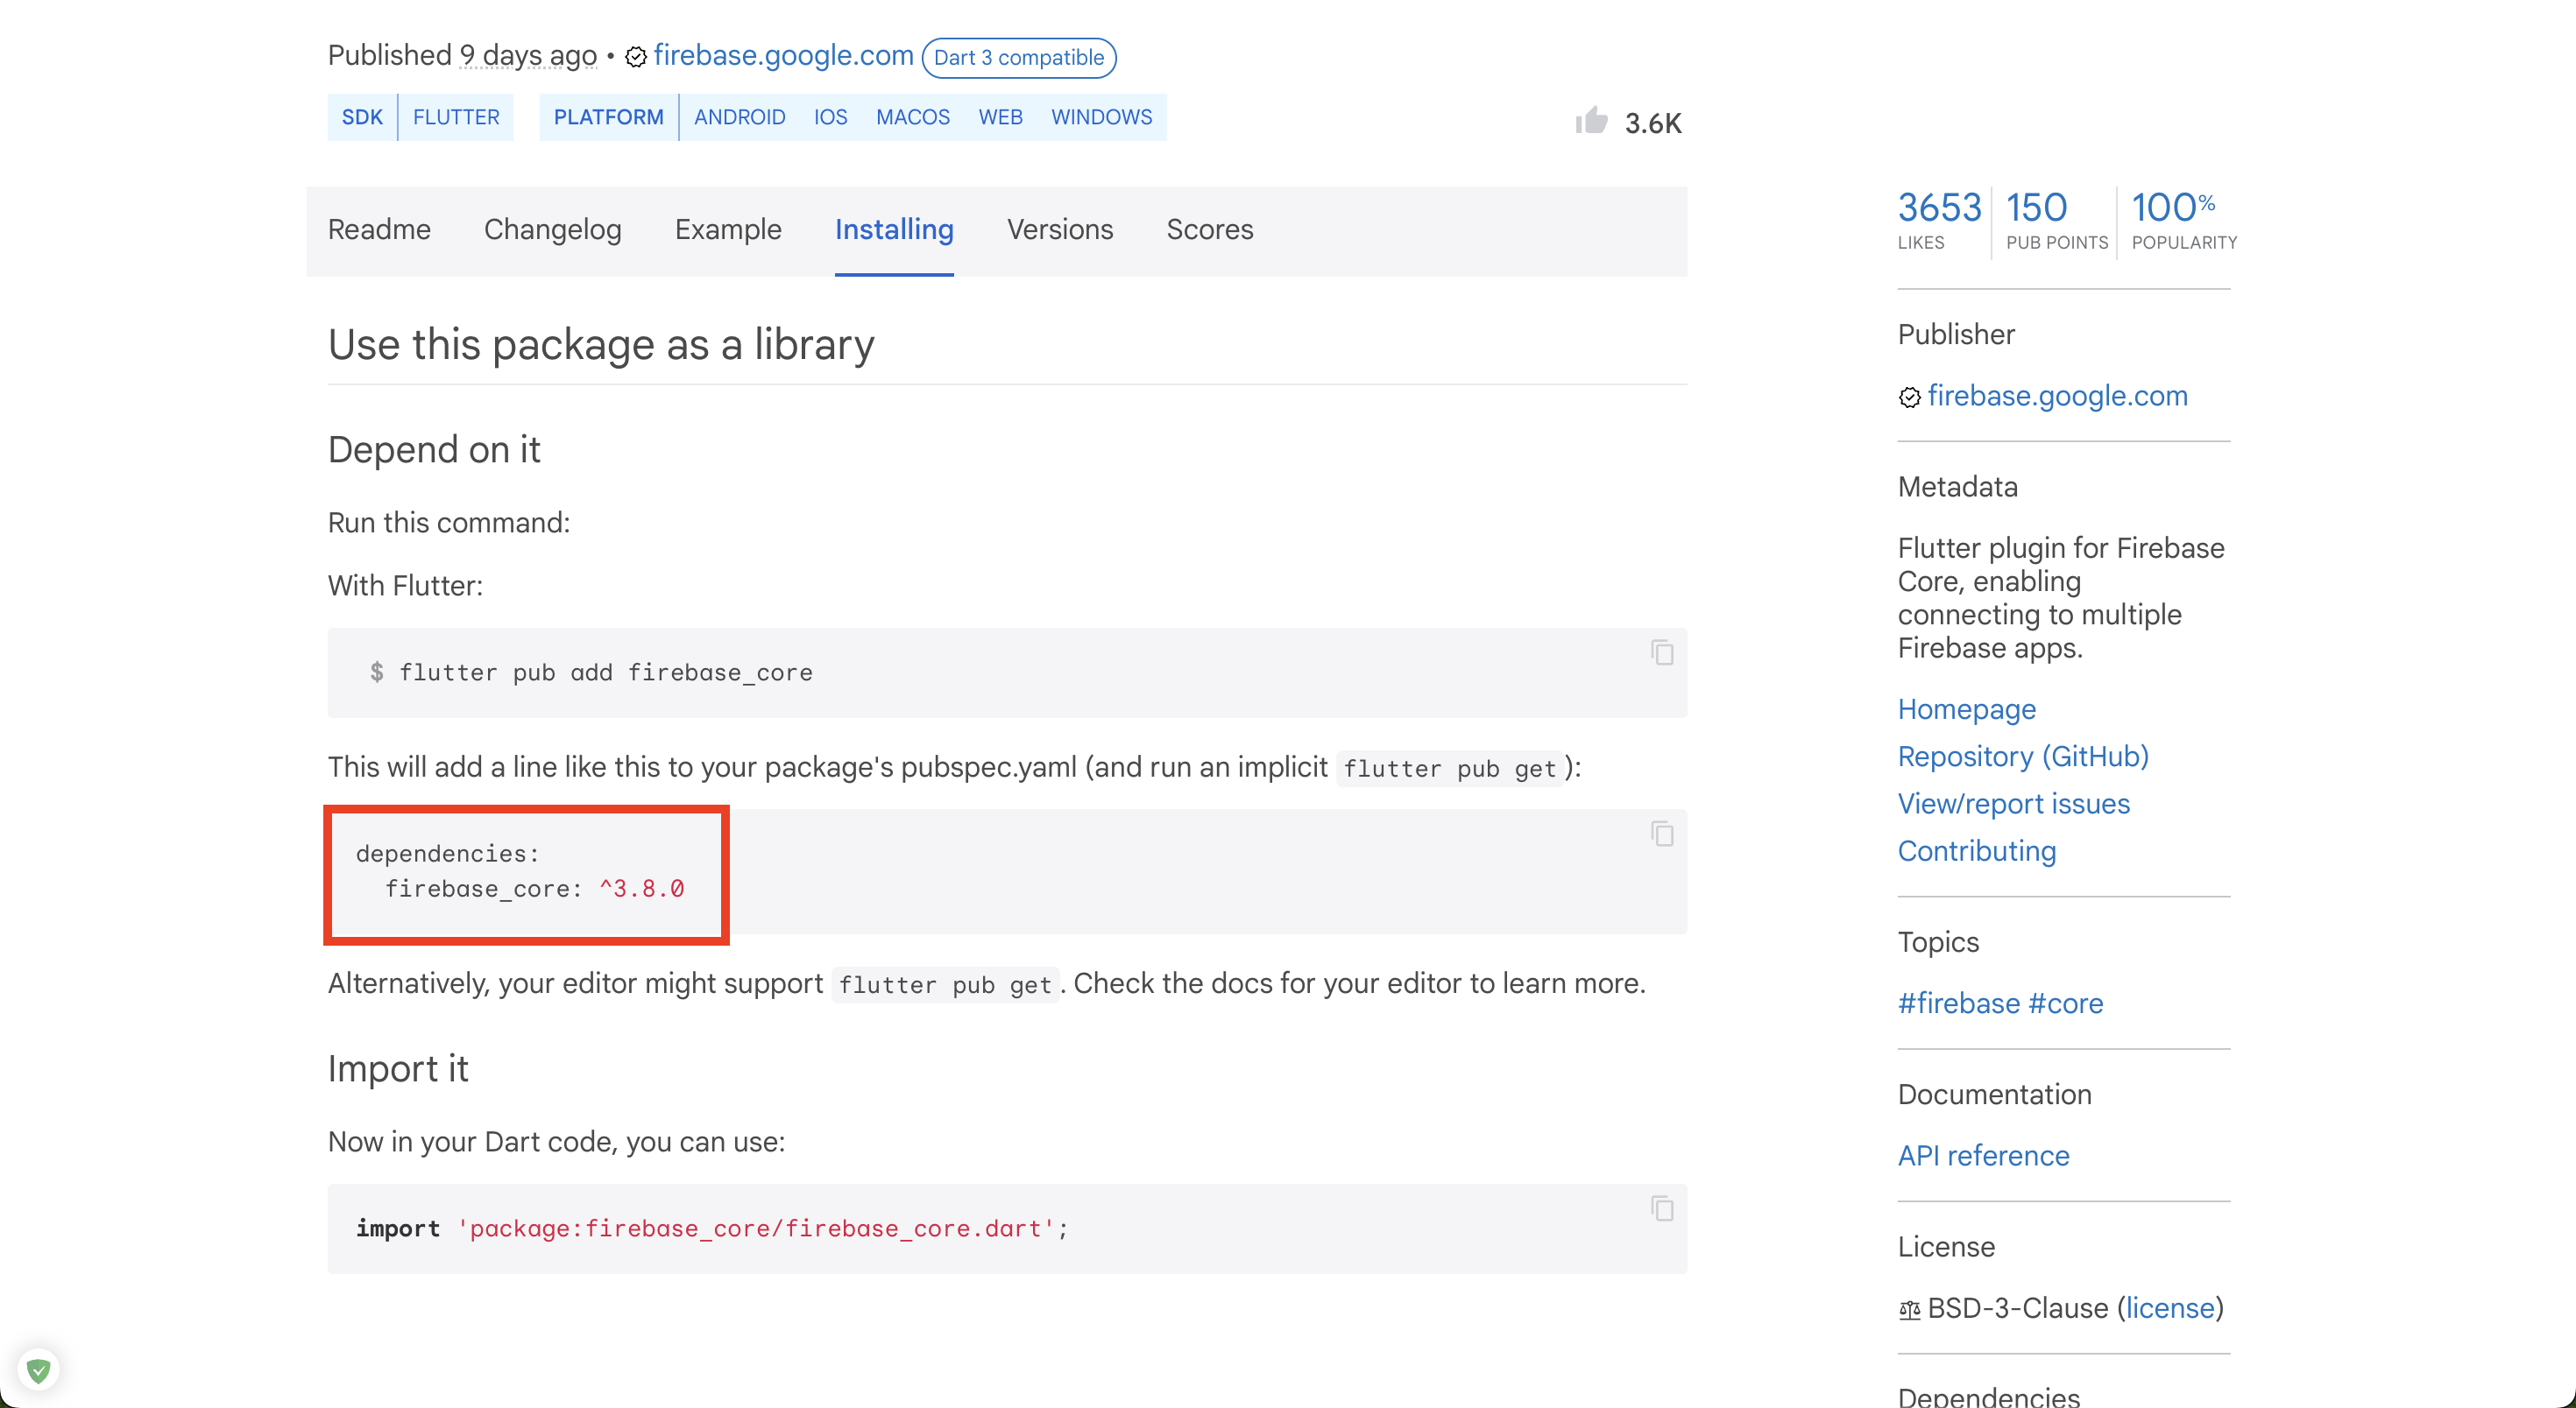Select the ANDROID platform tag
The image size is (2576, 1408).
739,117
